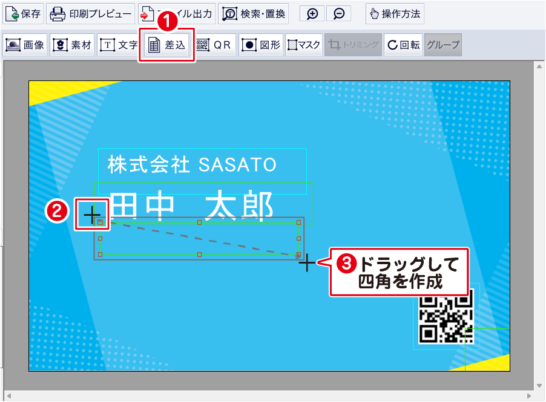
Task: Open 印刷プレビュー print preview
Action: (91, 14)
